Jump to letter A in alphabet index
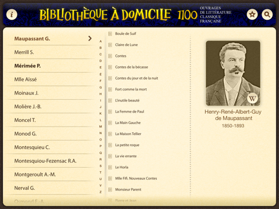 (x=101, y=41)
